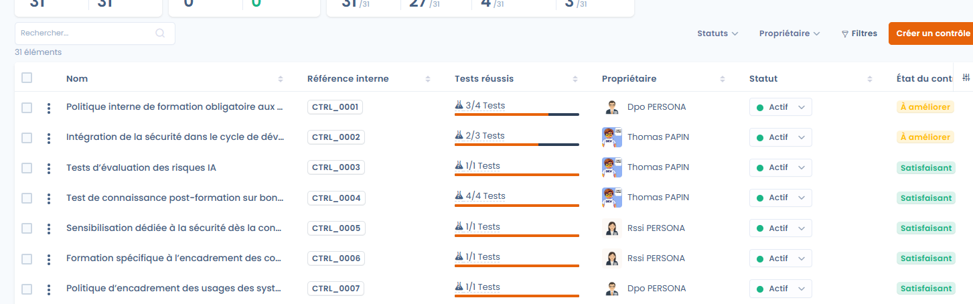Viewport: 973px width, 304px height.
Task: Click Thomas PAPIN avatar in CTRL_0002 row
Action: tap(612, 137)
